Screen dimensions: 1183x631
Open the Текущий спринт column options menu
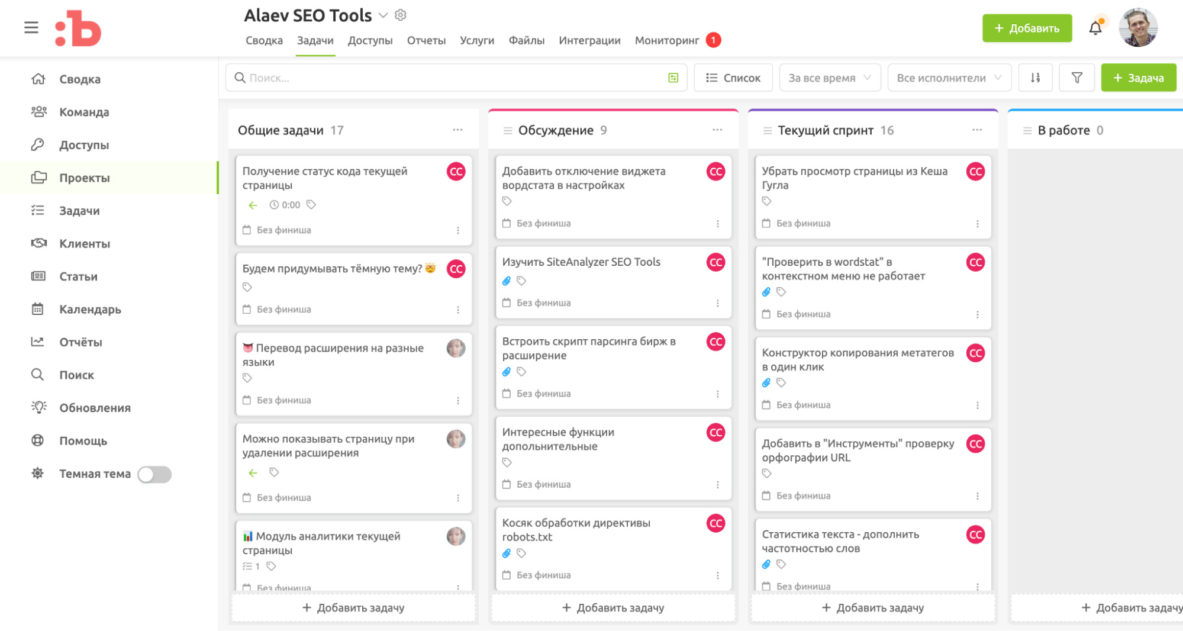click(977, 130)
